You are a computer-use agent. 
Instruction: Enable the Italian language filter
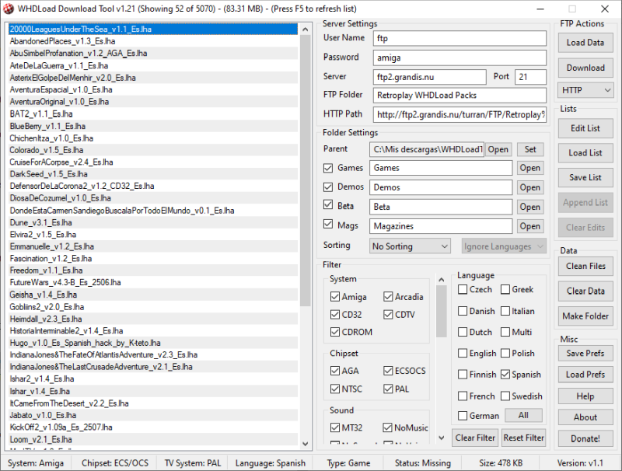505,311
